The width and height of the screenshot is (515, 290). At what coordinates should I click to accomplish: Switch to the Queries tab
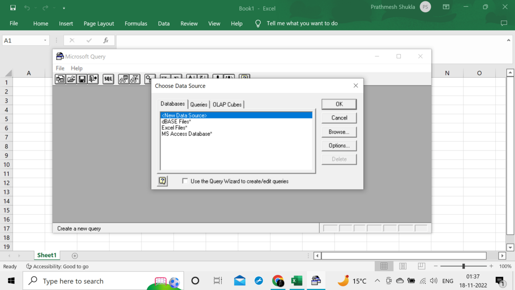coord(199,104)
